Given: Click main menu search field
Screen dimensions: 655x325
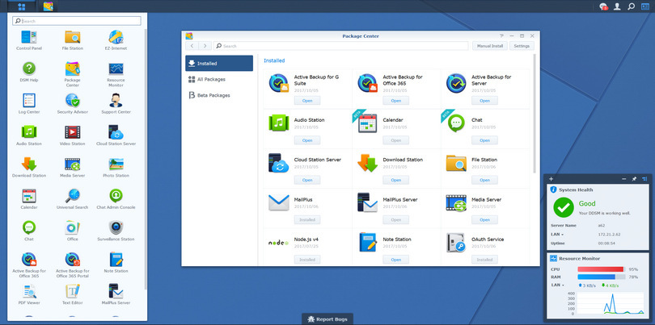Looking at the screenshot, I should (x=77, y=21).
